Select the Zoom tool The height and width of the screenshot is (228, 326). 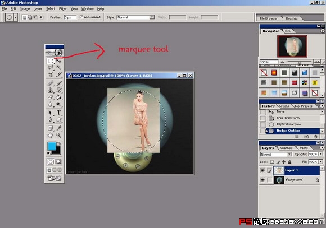pos(59,136)
